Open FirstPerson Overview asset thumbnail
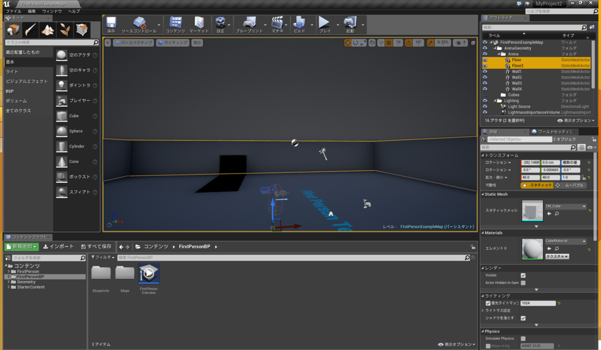 (x=148, y=274)
